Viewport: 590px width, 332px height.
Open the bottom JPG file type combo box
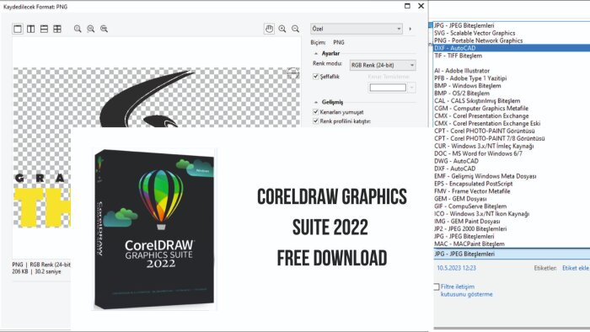(x=512, y=254)
